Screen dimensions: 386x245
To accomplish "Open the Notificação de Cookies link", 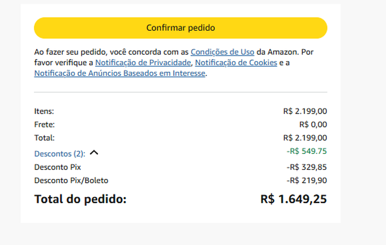I will point(236,63).
